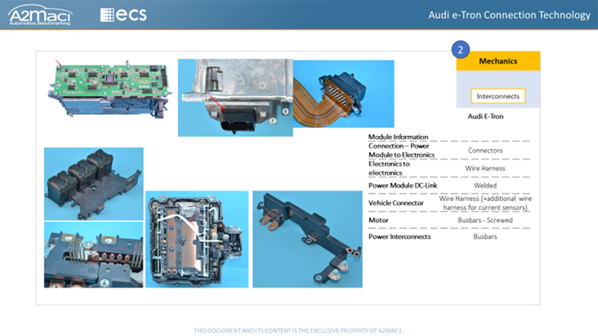Screen dimensions: 598x336
Task: Click Power Interconnects label
Action: point(400,236)
